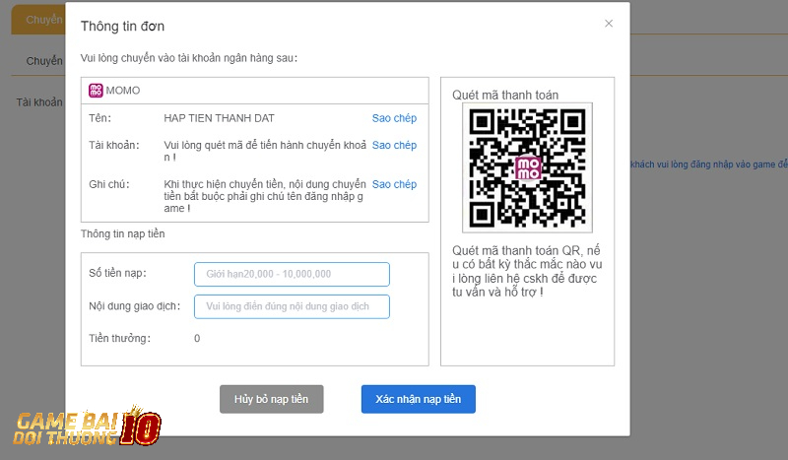Screen dimensions: 788x460
Task: Click the second Chuyển item in the background
Action: (x=44, y=61)
